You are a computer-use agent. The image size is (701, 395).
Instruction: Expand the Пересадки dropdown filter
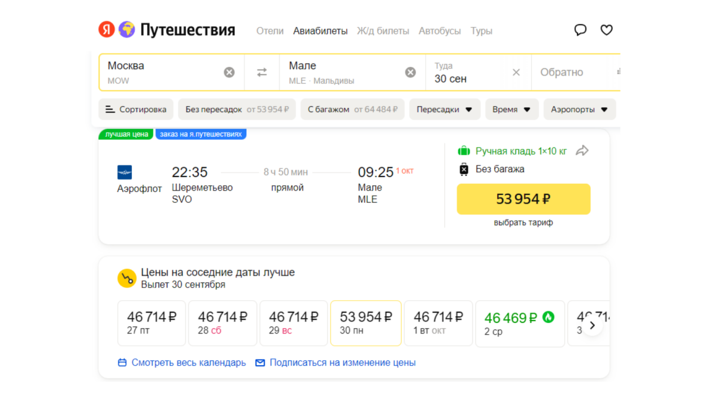444,109
